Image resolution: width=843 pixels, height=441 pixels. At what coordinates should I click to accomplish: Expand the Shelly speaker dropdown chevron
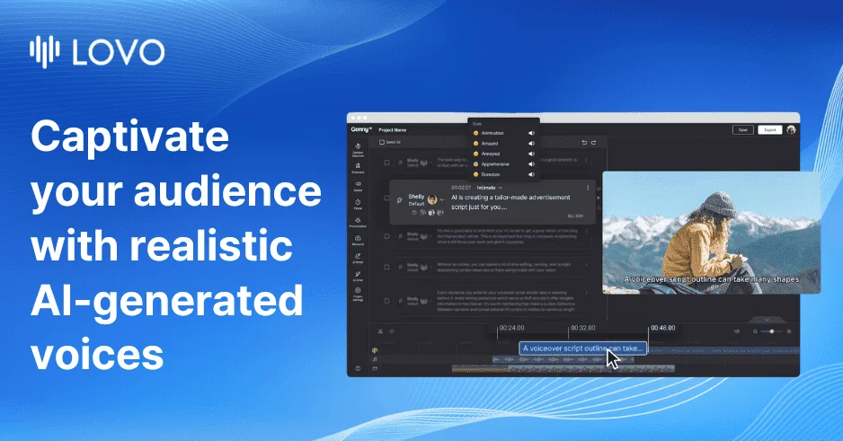pos(442,199)
